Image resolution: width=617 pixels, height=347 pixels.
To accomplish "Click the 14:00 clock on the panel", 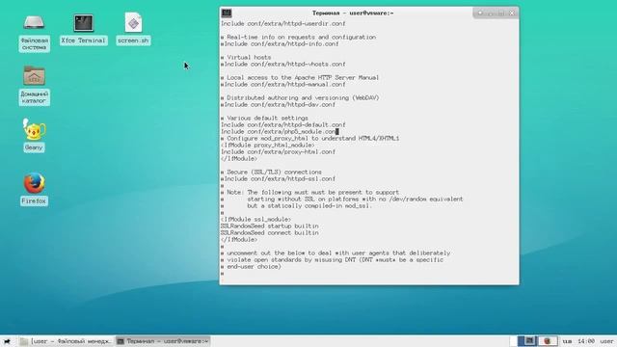I will 586,341.
